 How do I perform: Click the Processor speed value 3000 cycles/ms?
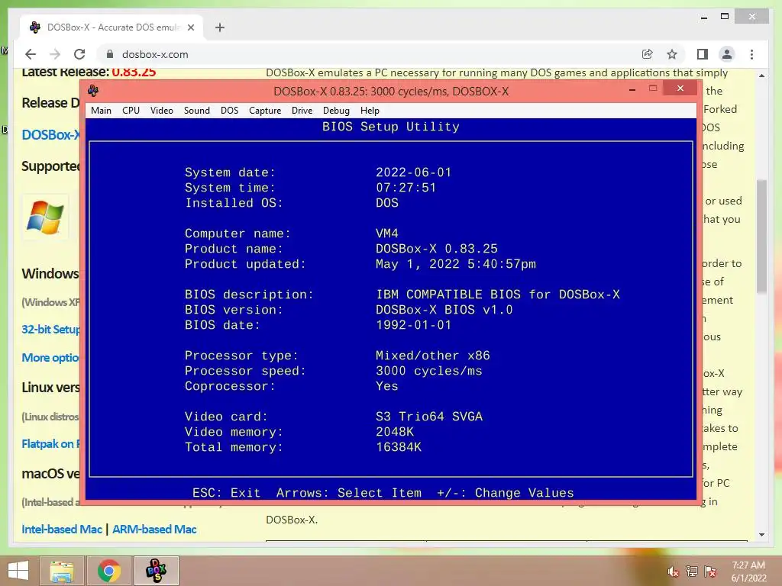(x=429, y=371)
